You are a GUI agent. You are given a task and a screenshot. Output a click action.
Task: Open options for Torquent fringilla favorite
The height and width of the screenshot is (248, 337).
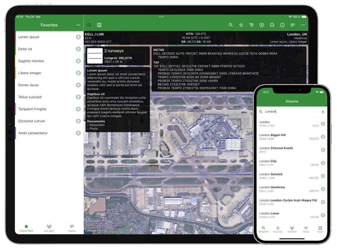pyautogui.click(x=78, y=109)
